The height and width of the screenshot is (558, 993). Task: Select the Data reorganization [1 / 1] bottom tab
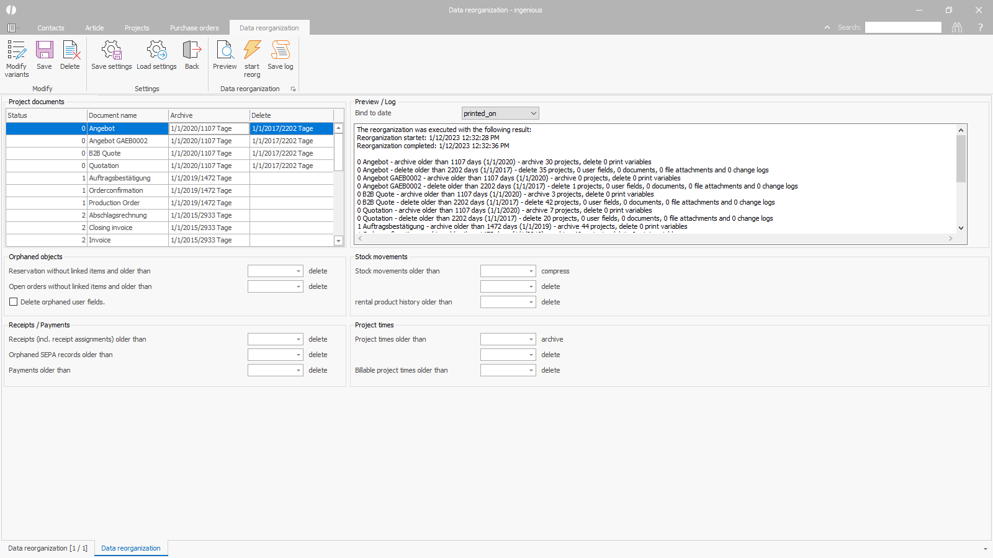point(48,548)
